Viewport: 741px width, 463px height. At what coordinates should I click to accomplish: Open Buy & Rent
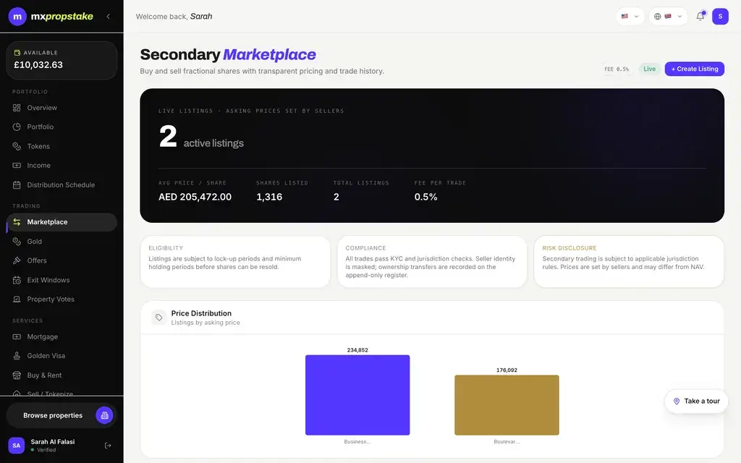62,375
